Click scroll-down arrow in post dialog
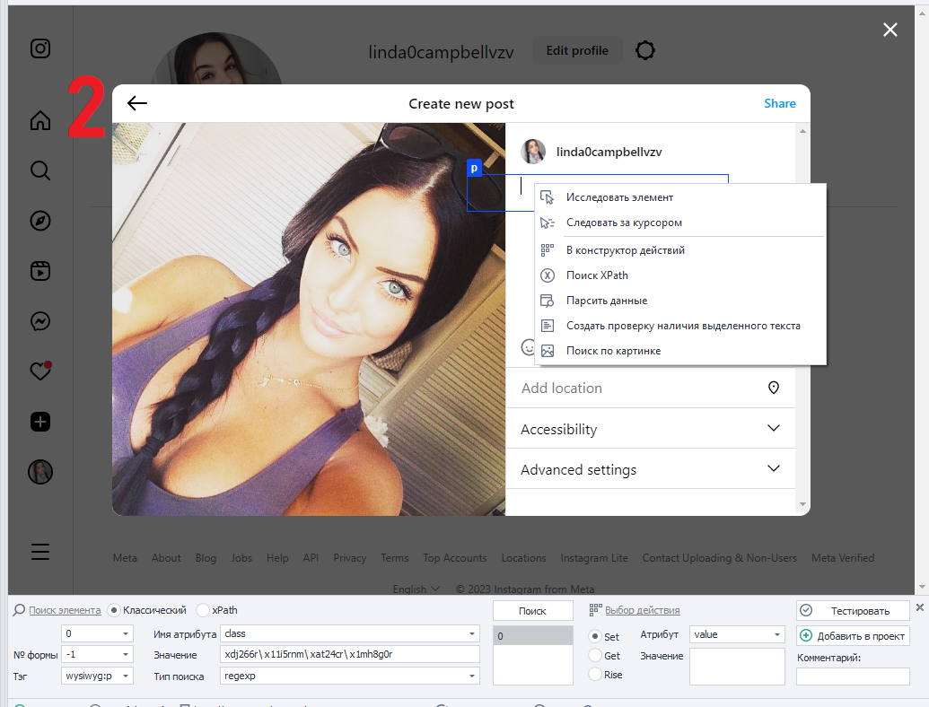This screenshot has width=929, height=707. click(x=802, y=504)
